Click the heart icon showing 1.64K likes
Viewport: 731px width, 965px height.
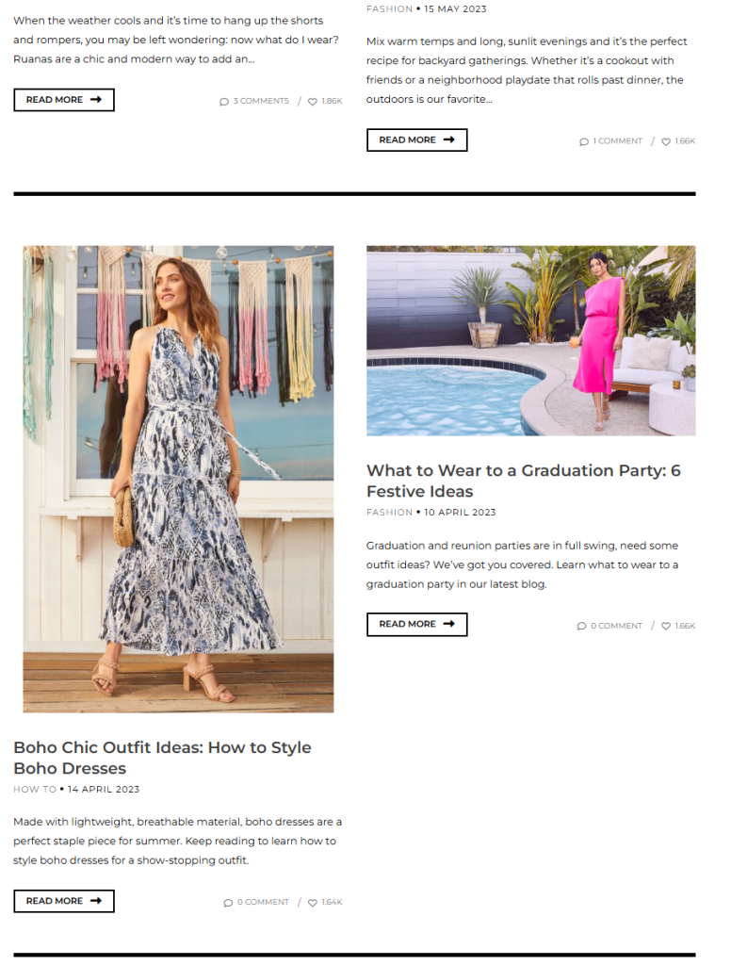312,903
